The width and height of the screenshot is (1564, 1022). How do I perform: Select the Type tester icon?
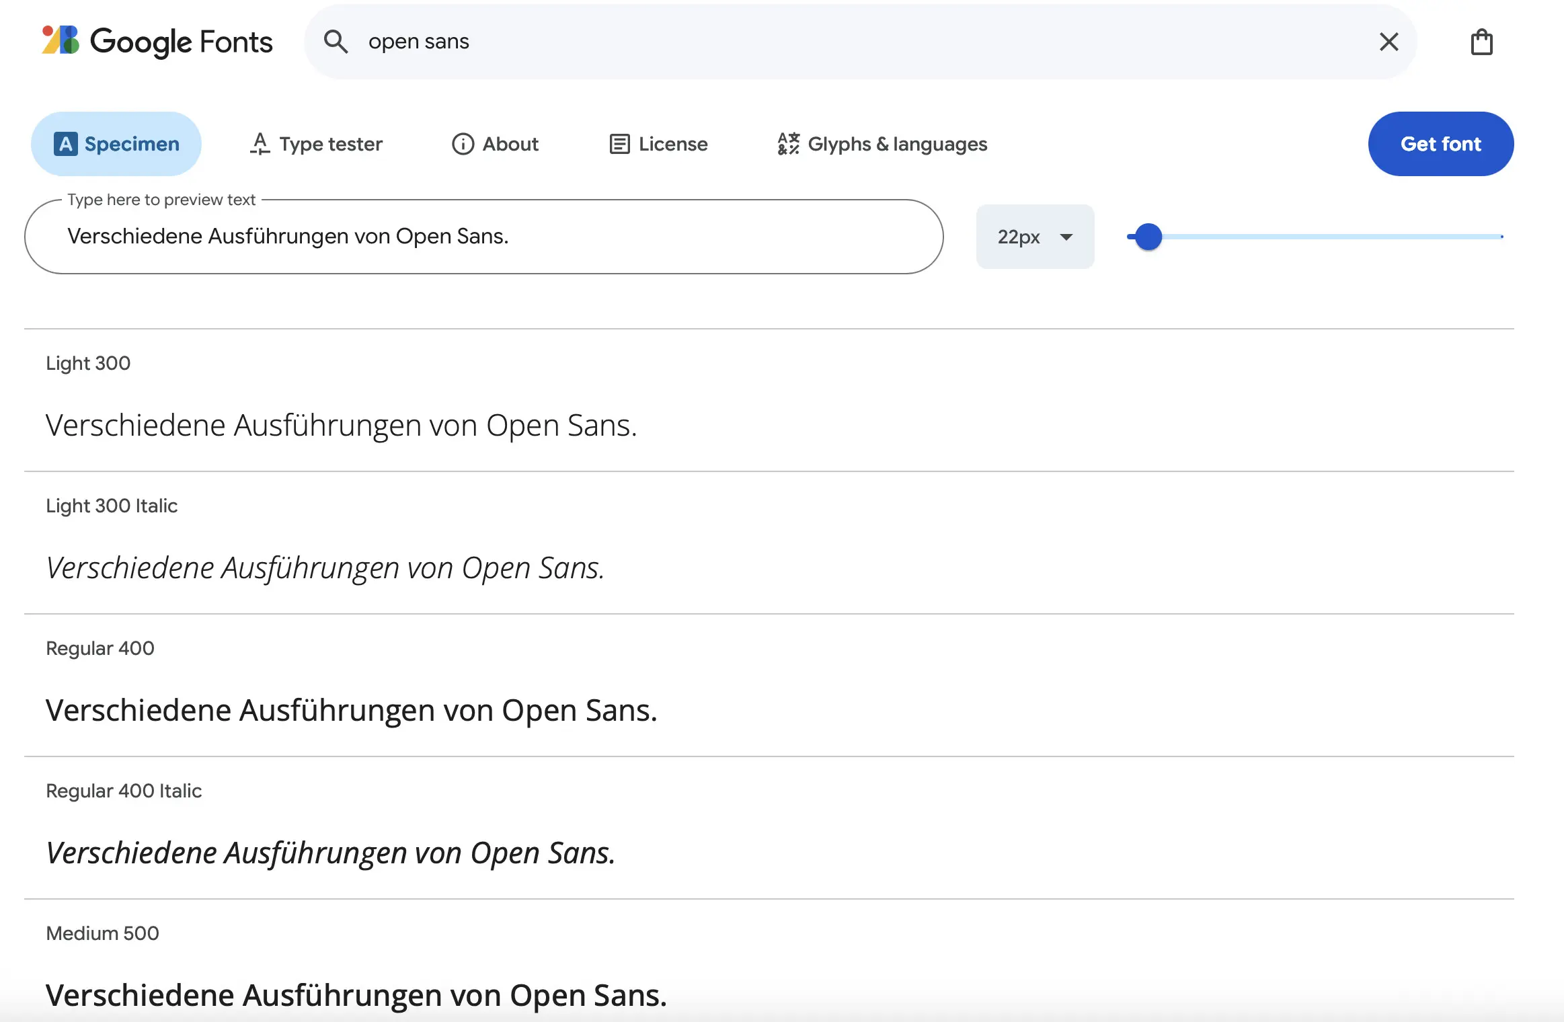260,143
